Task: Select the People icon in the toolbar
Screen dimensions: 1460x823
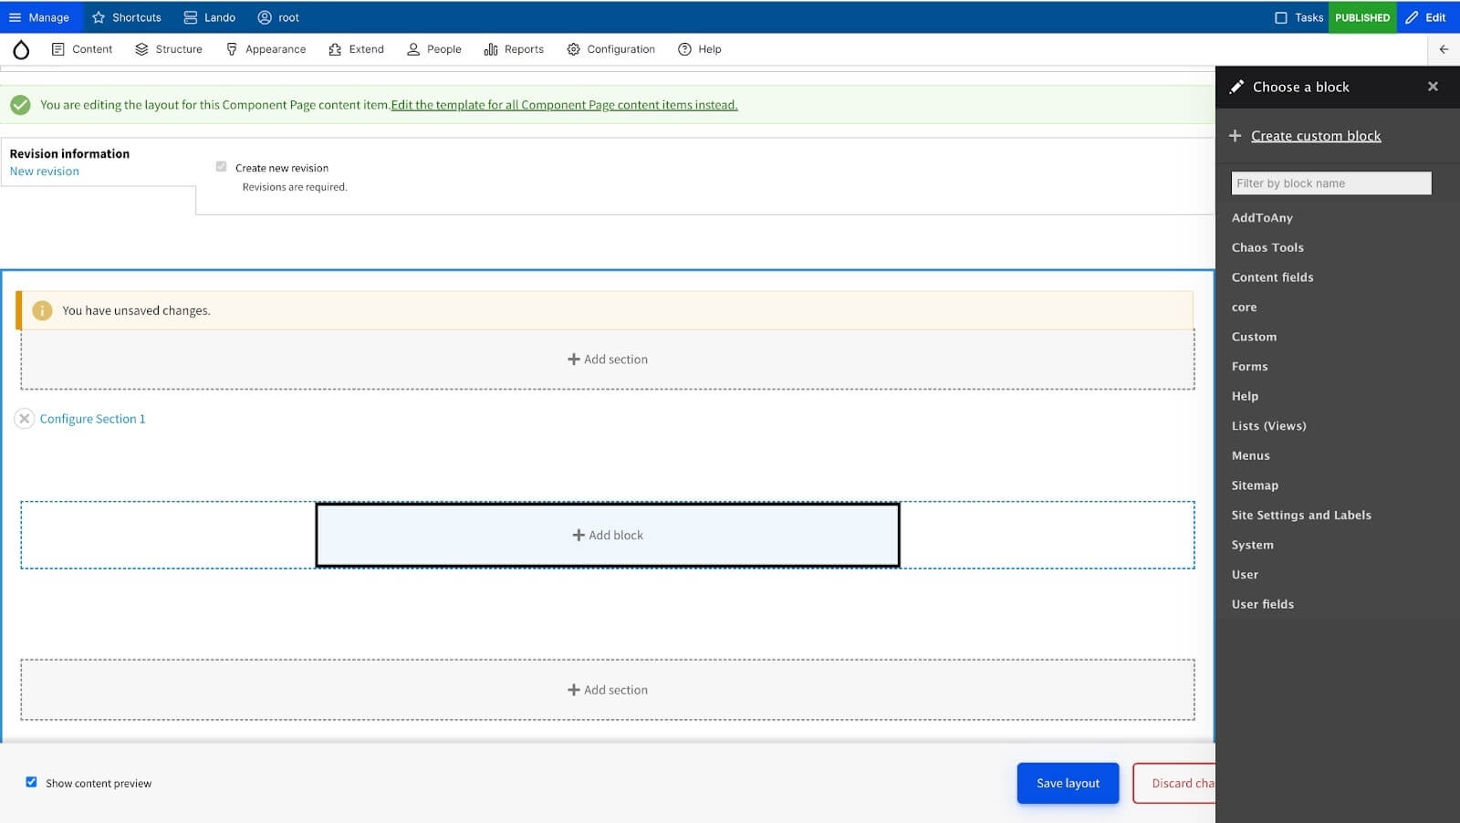Action: click(x=414, y=49)
